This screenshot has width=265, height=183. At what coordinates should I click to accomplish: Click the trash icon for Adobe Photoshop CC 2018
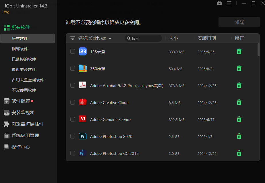239,153
